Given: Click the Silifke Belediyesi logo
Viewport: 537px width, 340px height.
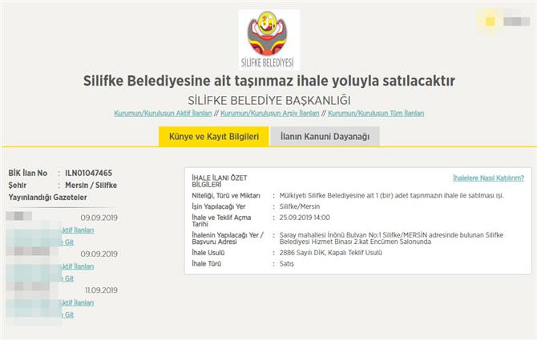Looking at the screenshot, I should pos(268,39).
